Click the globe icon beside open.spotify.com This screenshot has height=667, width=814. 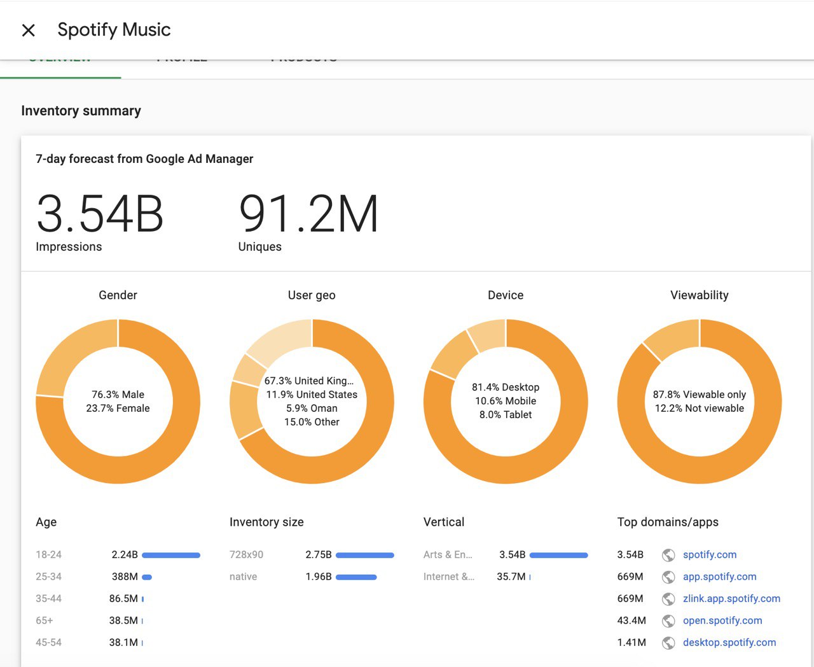pyautogui.click(x=668, y=621)
